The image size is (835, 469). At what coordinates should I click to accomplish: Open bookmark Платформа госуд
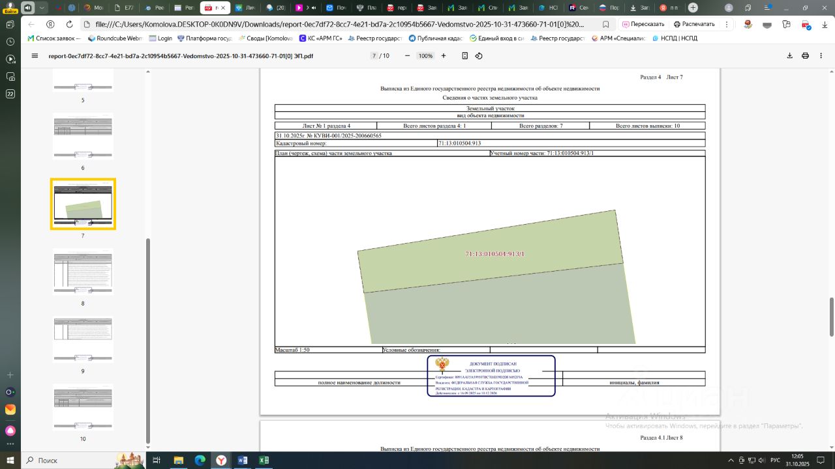tap(205, 38)
